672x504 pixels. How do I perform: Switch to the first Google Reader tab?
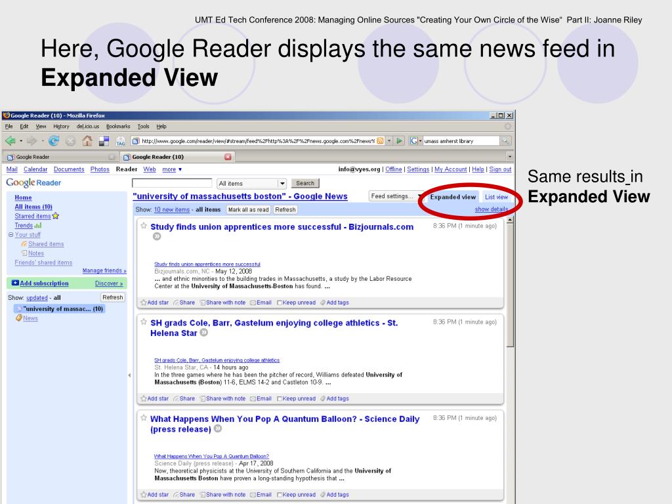click(61, 157)
